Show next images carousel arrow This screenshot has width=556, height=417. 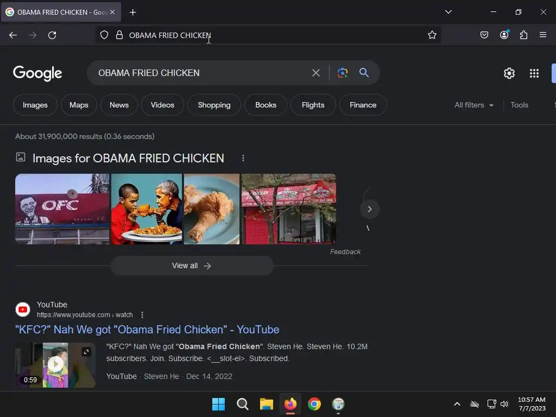point(370,209)
